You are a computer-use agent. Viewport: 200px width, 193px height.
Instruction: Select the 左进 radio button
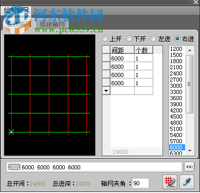tap(153, 38)
